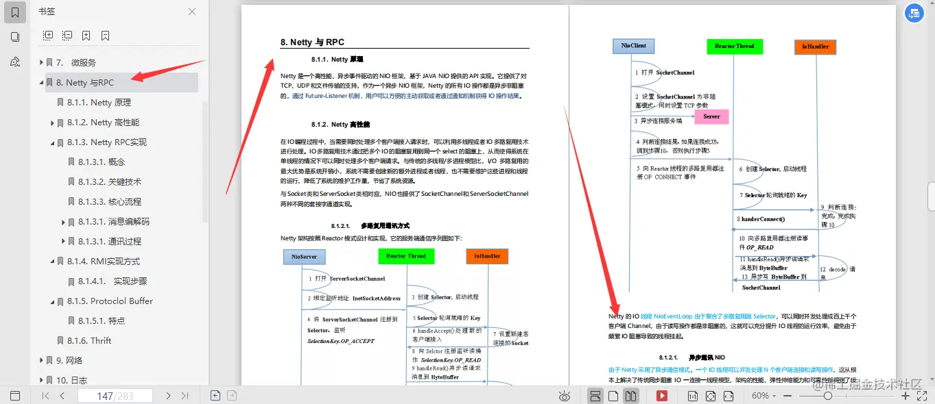Expand the "9. 网络" bookmark

click(x=41, y=360)
